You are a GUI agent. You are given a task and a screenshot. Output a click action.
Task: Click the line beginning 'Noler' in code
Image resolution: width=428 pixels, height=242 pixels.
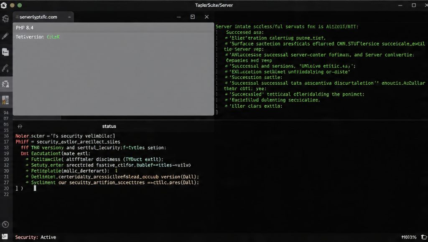pyautogui.click(x=65, y=136)
